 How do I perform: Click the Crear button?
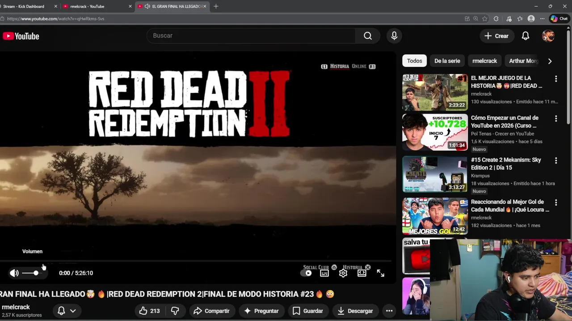(x=496, y=36)
